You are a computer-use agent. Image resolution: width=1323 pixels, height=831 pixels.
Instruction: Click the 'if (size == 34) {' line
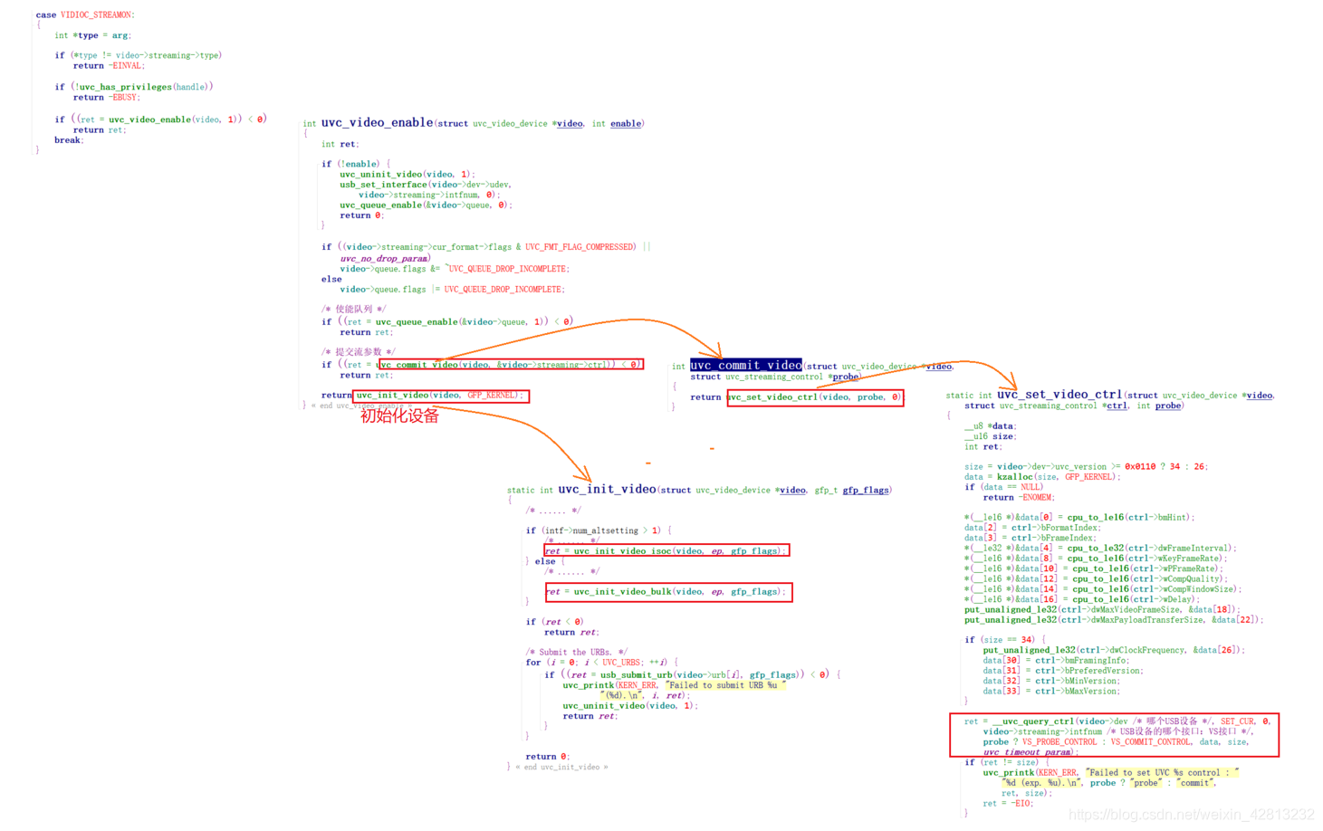[1005, 640]
